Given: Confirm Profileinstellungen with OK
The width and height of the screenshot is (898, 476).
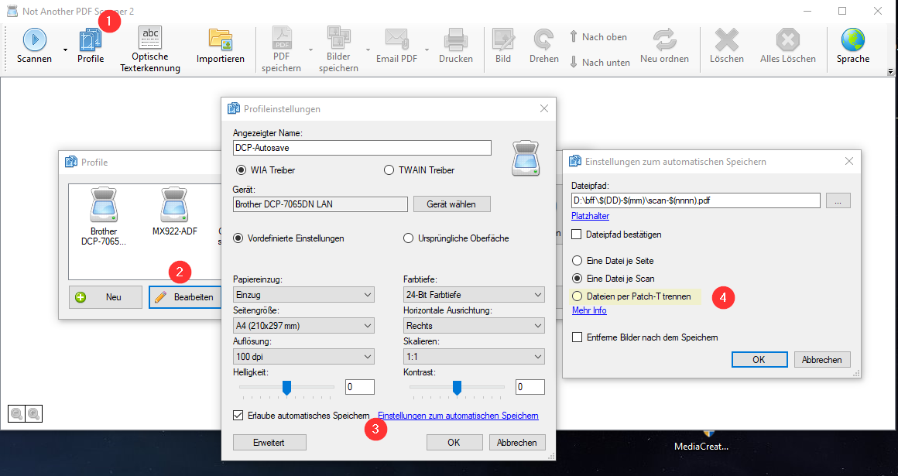Looking at the screenshot, I should coord(454,442).
